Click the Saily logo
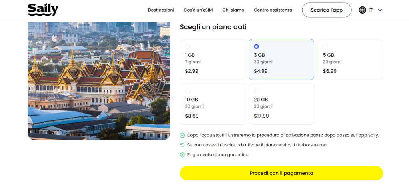The width and height of the screenshot is (409, 196). [43, 10]
